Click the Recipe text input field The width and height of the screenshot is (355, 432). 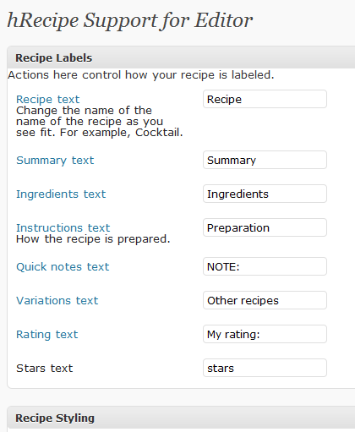[x=265, y=99]
